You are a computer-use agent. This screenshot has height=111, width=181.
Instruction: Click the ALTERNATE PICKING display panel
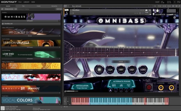(122, 83)
